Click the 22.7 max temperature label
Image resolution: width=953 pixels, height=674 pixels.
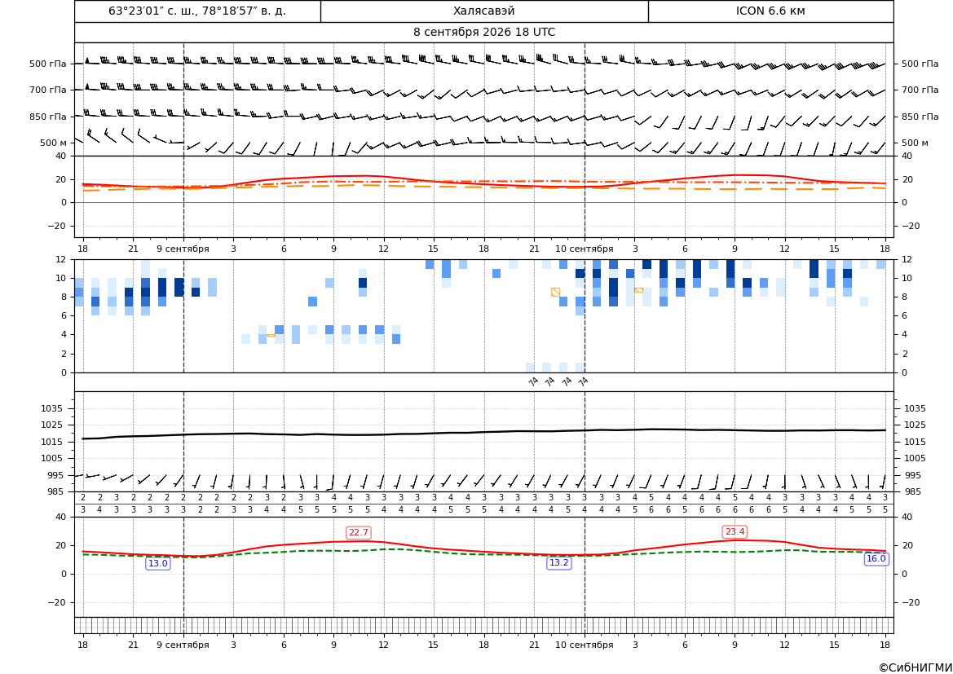coord(358,532)
